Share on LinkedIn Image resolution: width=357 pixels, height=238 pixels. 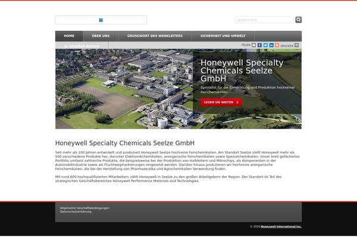coord(271,45)
